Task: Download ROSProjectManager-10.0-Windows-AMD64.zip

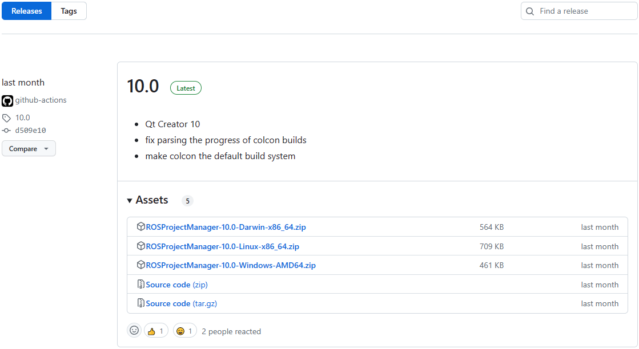Action: tap(231, 266)
